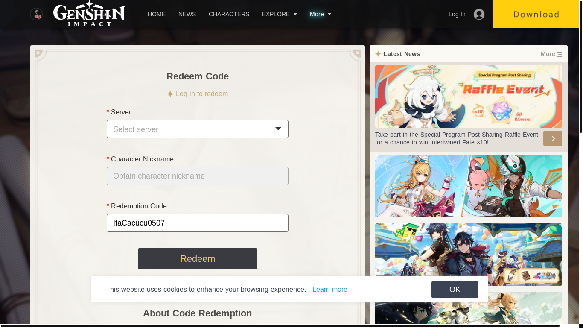Open the pixel festival characters news banner

[x=469, y=255]
